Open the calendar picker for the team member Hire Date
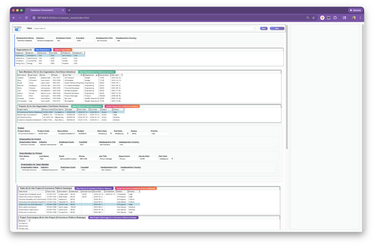Image resolution: width=374 pixels, height=245 pixels. (172, 159)
